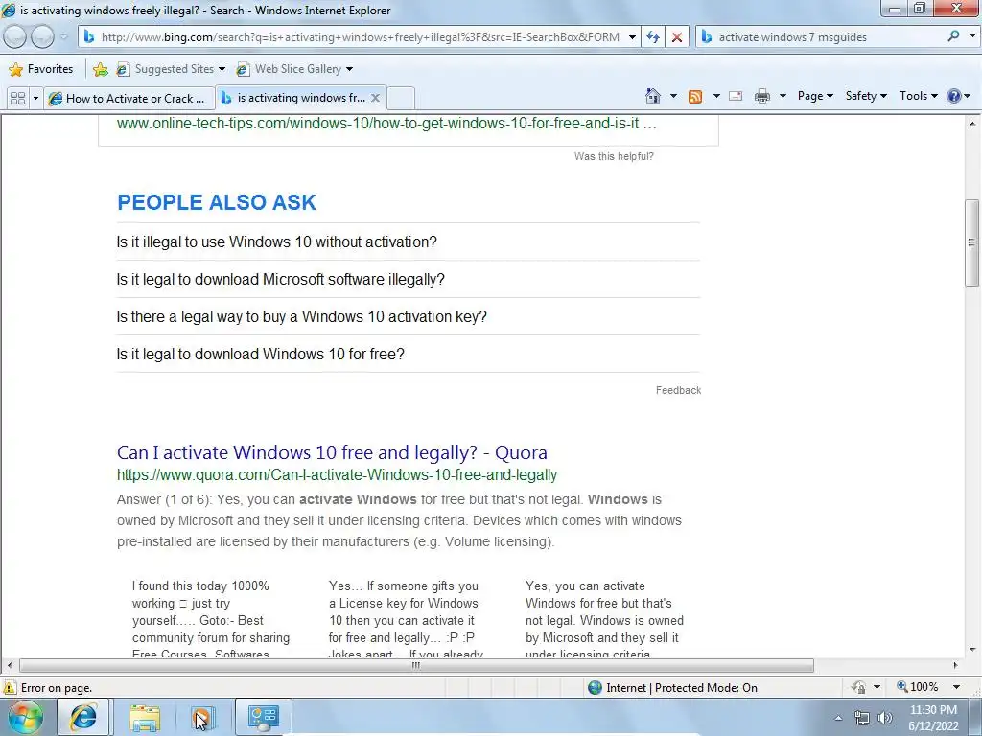Image resolution: width=982 pixels, height=736 pixels.
Task: Open the Safety menu
Action: pos(866,96)
